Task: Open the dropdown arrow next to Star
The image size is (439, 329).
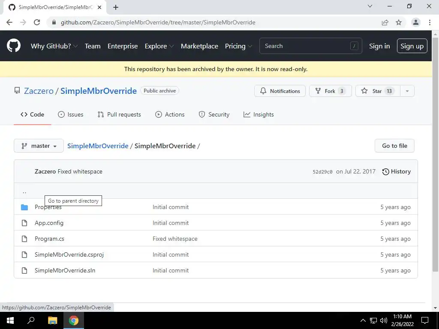Action: tap(407, 91)
